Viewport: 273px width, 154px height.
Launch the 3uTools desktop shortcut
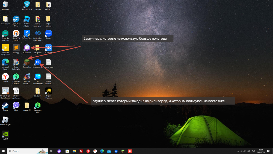click(27, 34)
